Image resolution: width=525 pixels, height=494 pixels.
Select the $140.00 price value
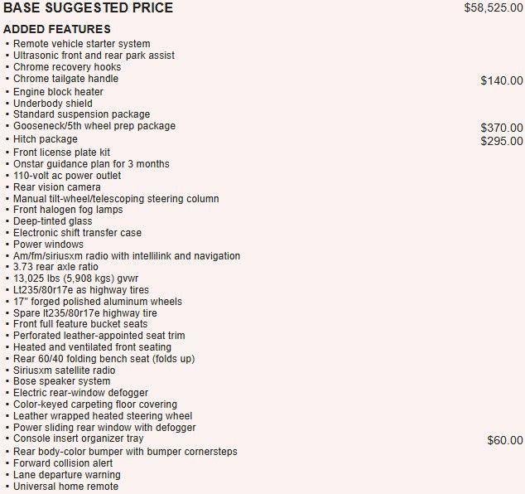(x=502, y=80)
